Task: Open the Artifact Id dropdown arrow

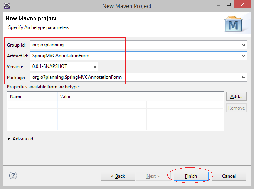Action: point(244,56)
